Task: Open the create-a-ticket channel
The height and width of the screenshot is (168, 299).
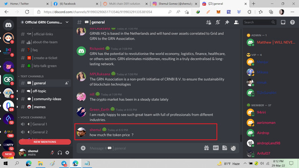Action: tap(45, 58)
